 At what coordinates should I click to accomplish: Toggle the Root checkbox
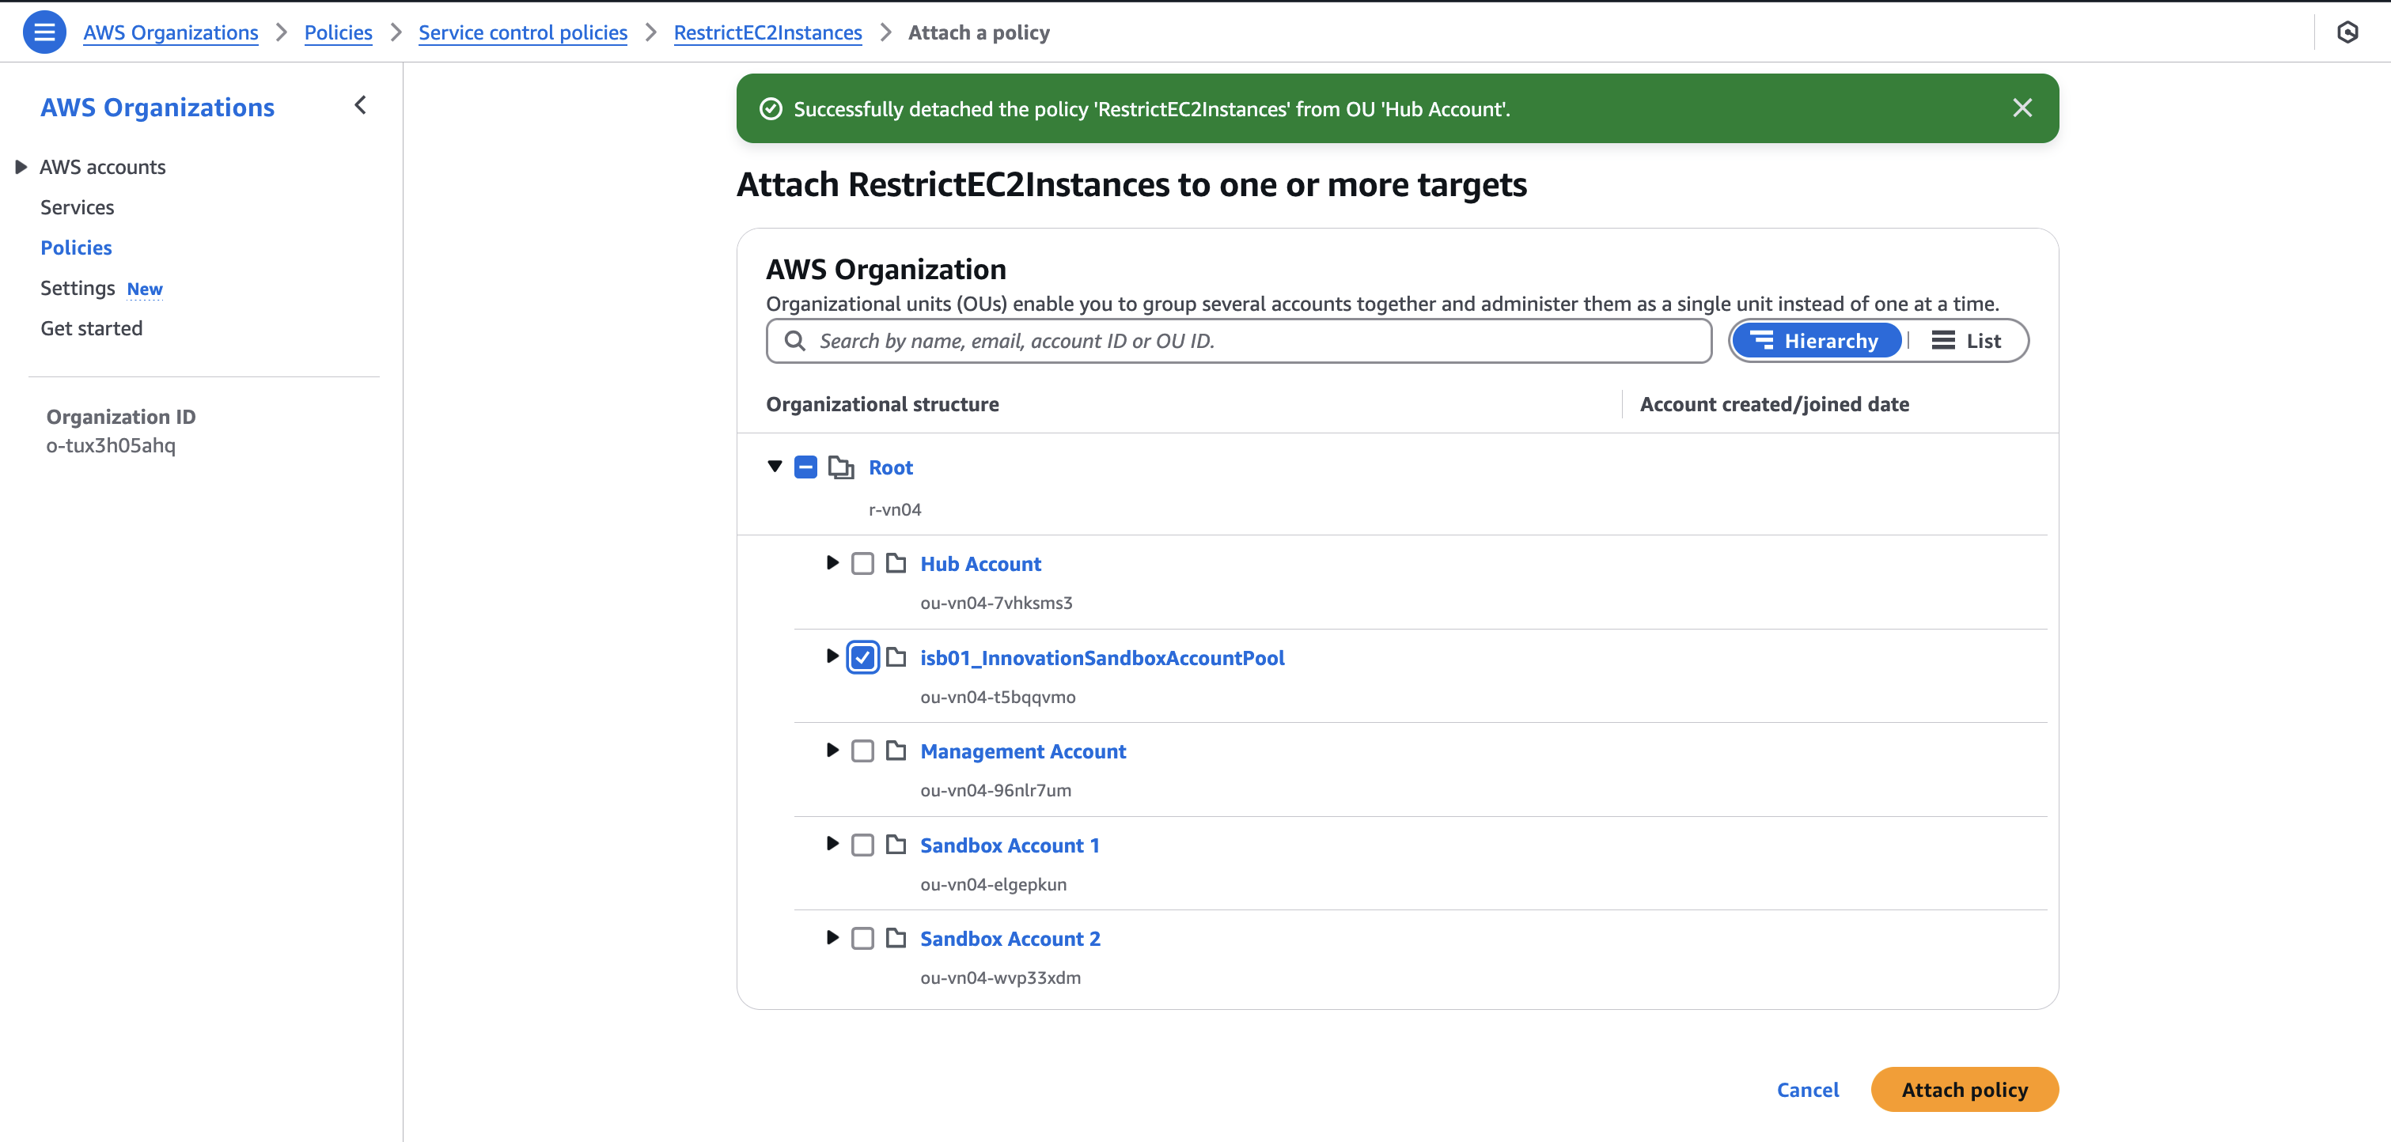coord(805,467)
